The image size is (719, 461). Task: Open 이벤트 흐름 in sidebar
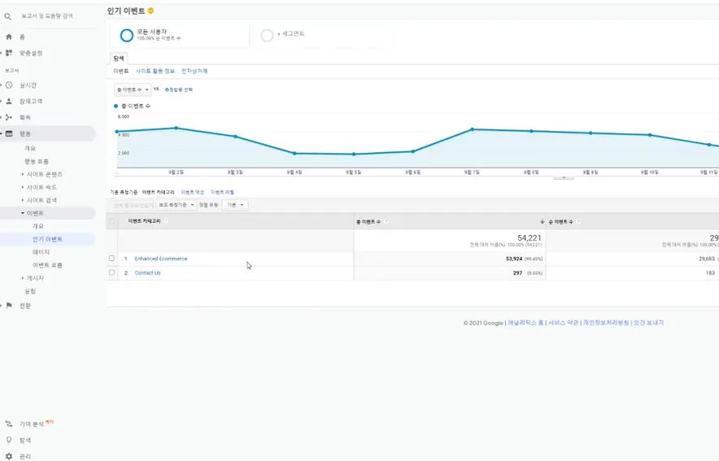47,265
